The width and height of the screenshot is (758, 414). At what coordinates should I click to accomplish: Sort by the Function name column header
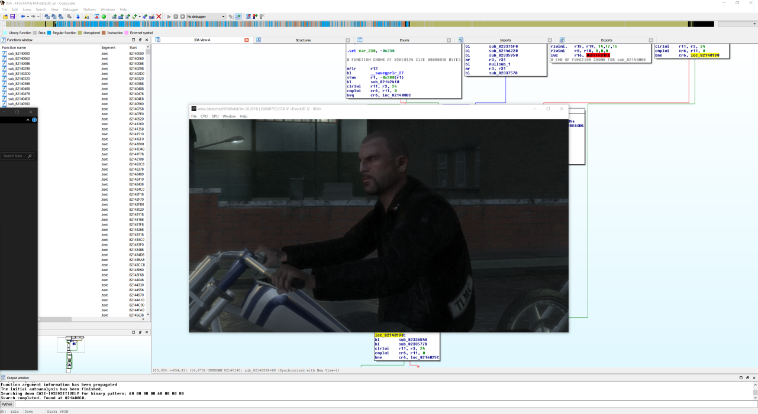click(14, 47)
